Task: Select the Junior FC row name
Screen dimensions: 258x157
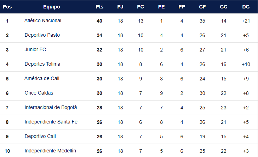Action: coord(35,50)
